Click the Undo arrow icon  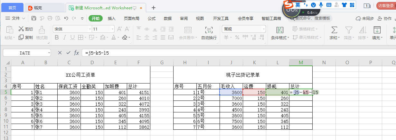tap(66, 18)
